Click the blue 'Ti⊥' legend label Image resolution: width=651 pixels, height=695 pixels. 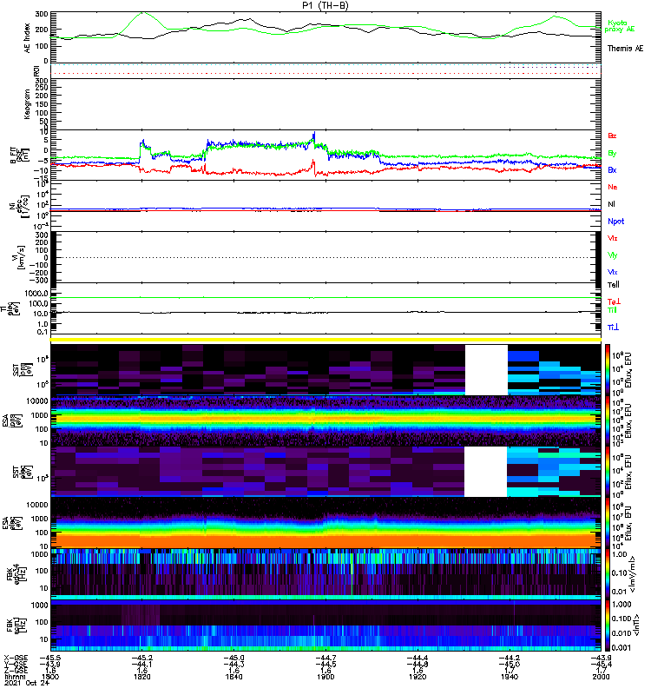[x=613, y=327]
